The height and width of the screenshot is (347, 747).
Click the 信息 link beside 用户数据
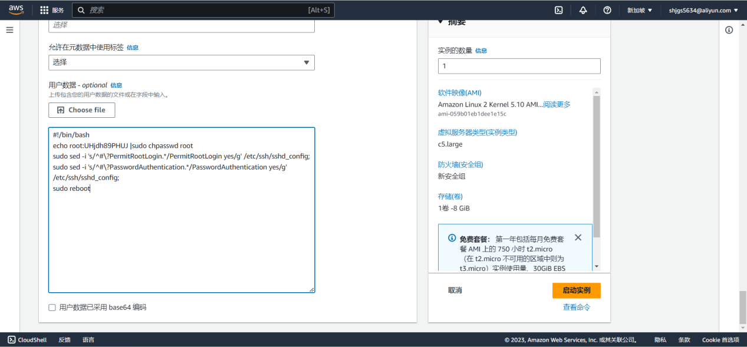coord(116,85)
